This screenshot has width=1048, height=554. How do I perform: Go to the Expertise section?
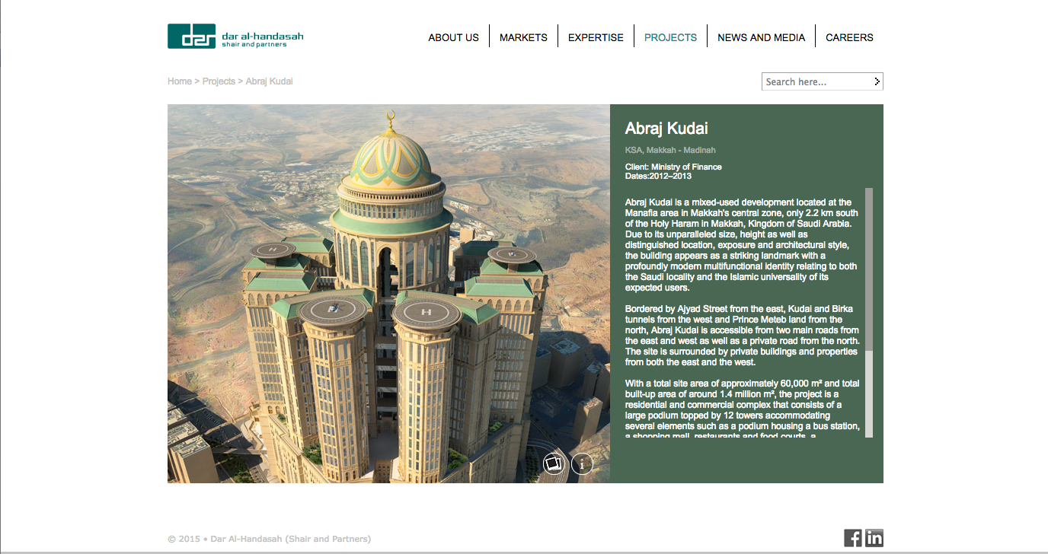(x=596, y=37)
